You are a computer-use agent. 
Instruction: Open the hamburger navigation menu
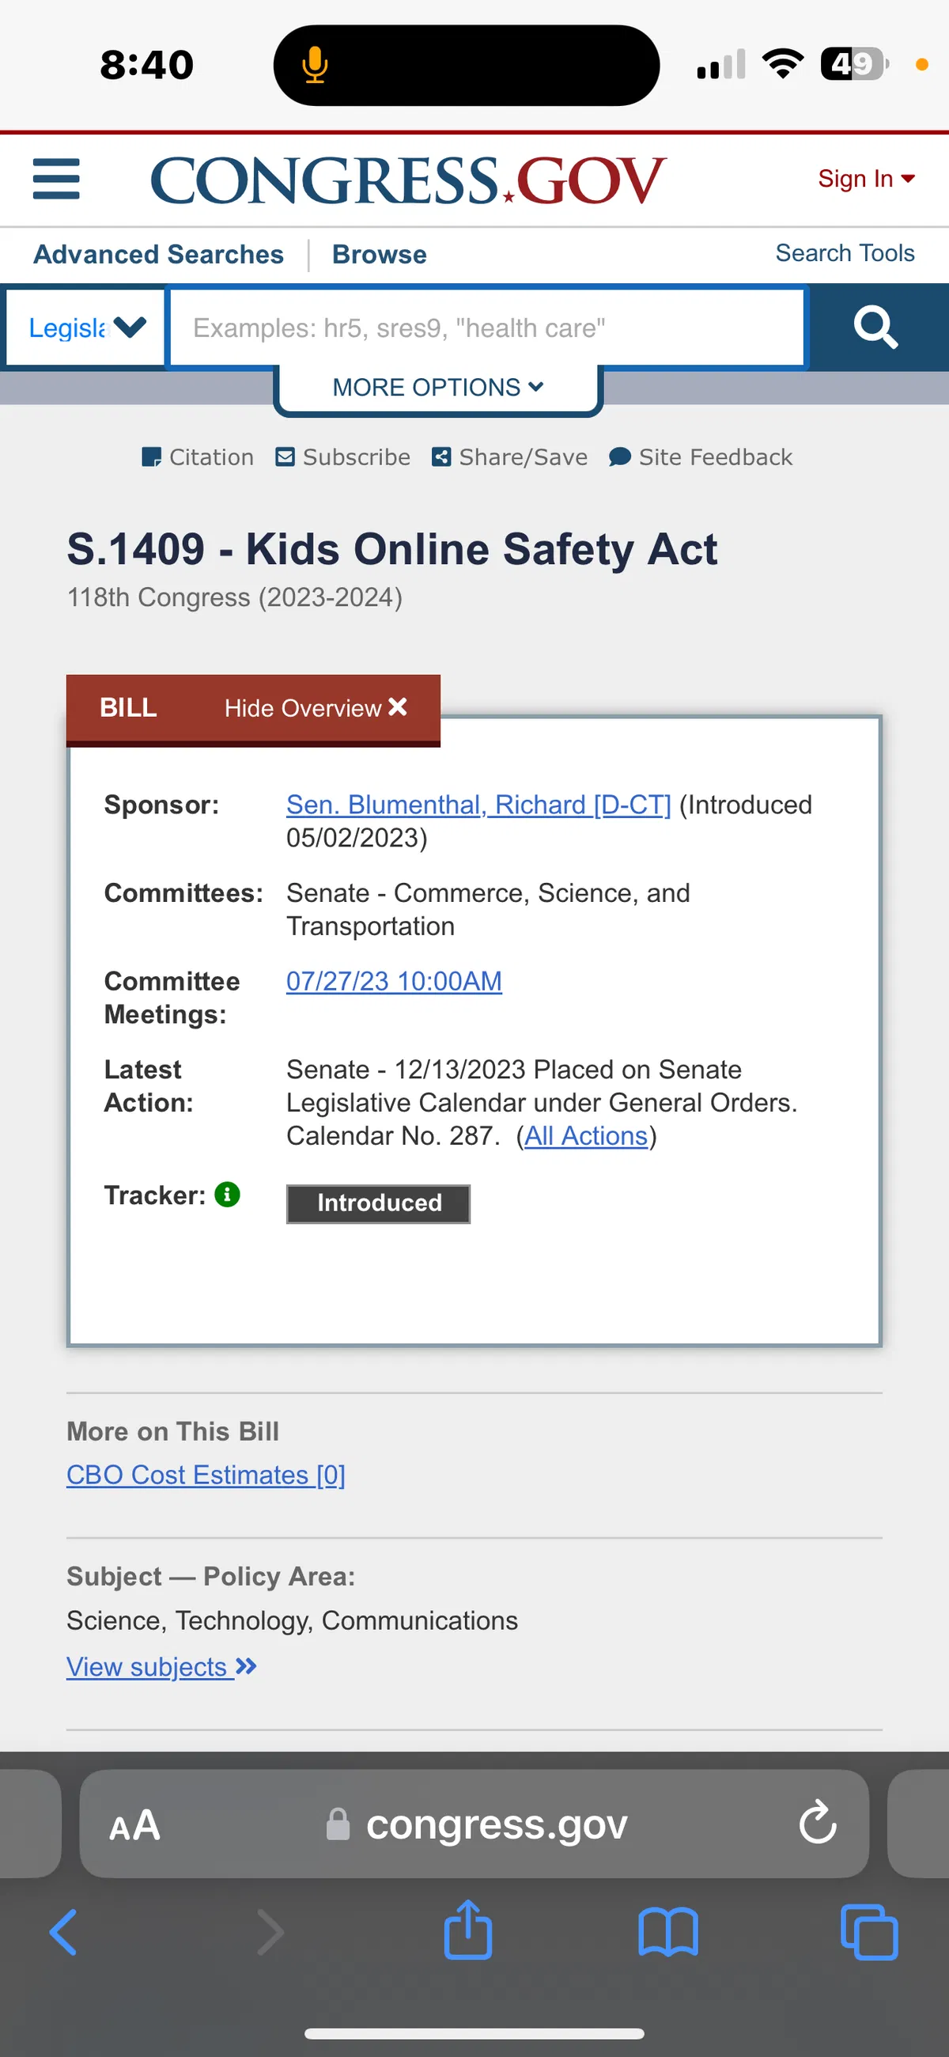click(56, 179)
